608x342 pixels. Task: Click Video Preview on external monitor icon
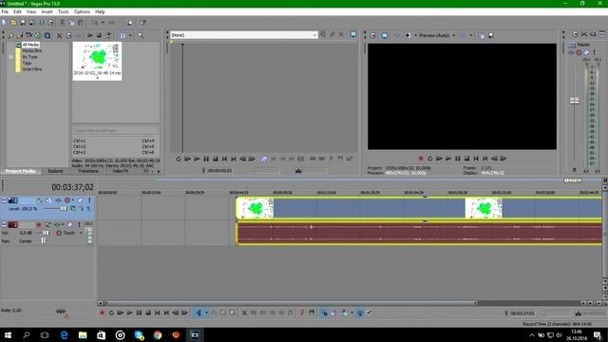[384, 35]
